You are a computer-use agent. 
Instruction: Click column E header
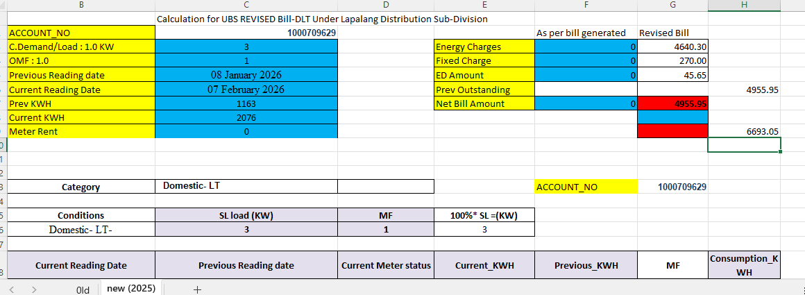484,6
